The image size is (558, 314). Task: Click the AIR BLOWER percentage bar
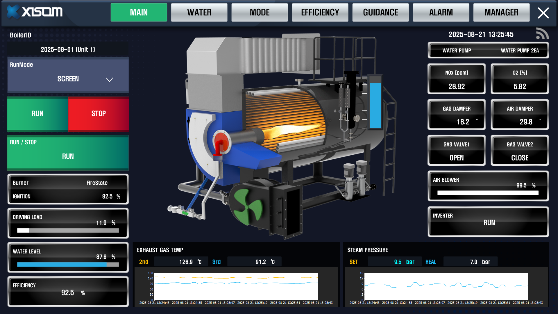pos(488,193)
